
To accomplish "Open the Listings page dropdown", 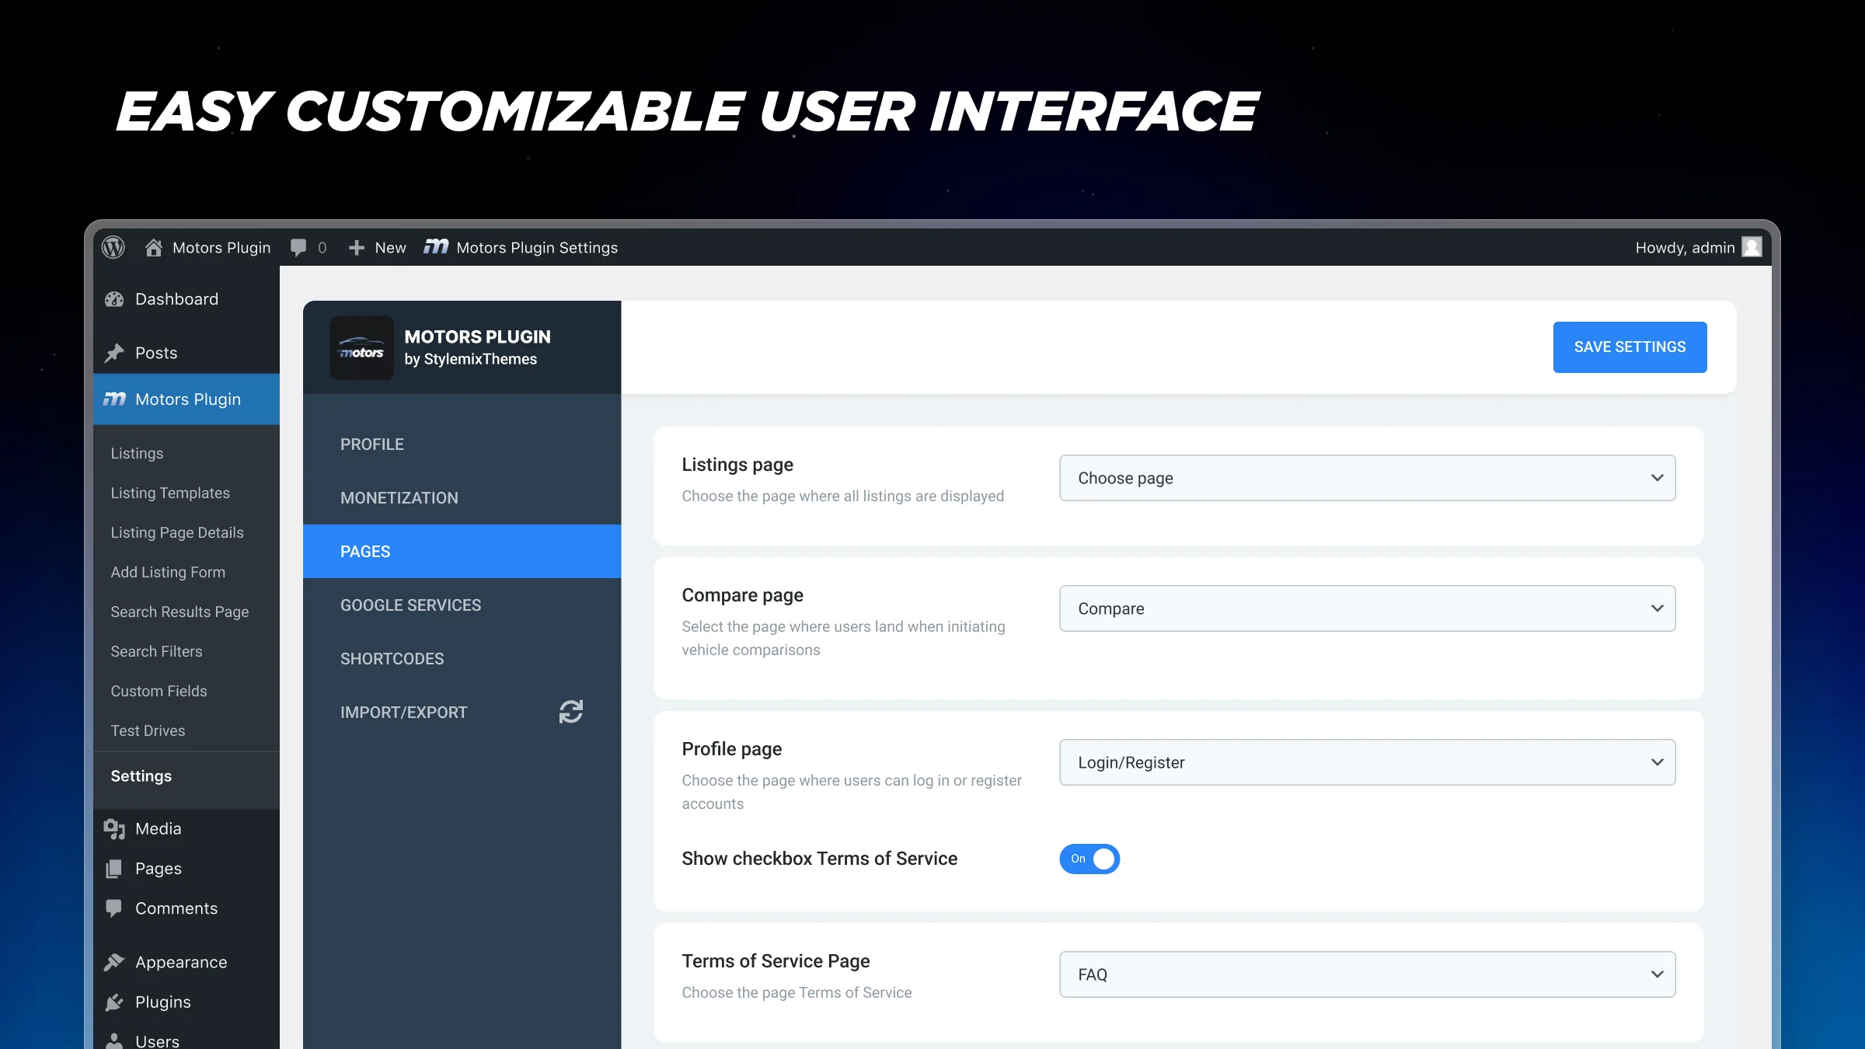I will (x=1368, y=478).
